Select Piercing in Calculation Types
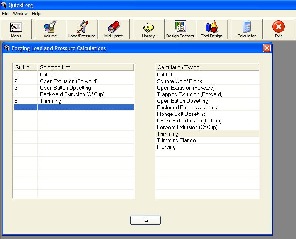Image resolution: width=296 pixels, height=239 pixels. click(166, 147)
